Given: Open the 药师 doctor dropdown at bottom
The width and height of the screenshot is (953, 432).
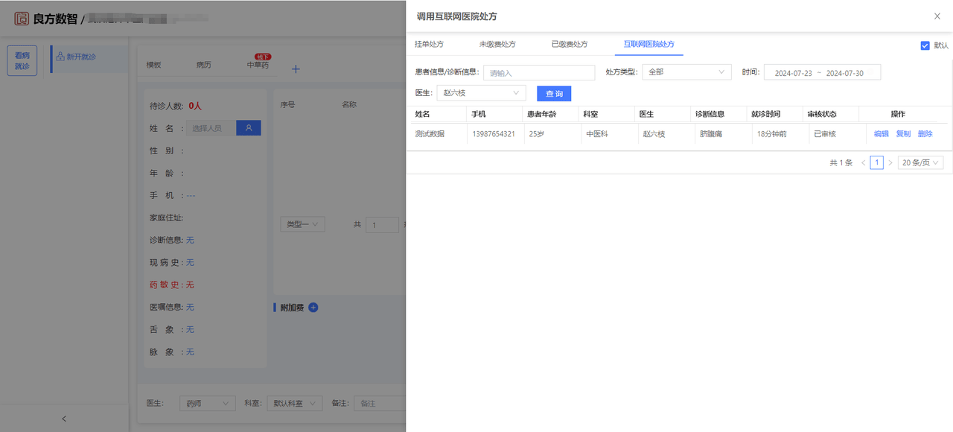Looking at the screenshot, I should (208, 403).
